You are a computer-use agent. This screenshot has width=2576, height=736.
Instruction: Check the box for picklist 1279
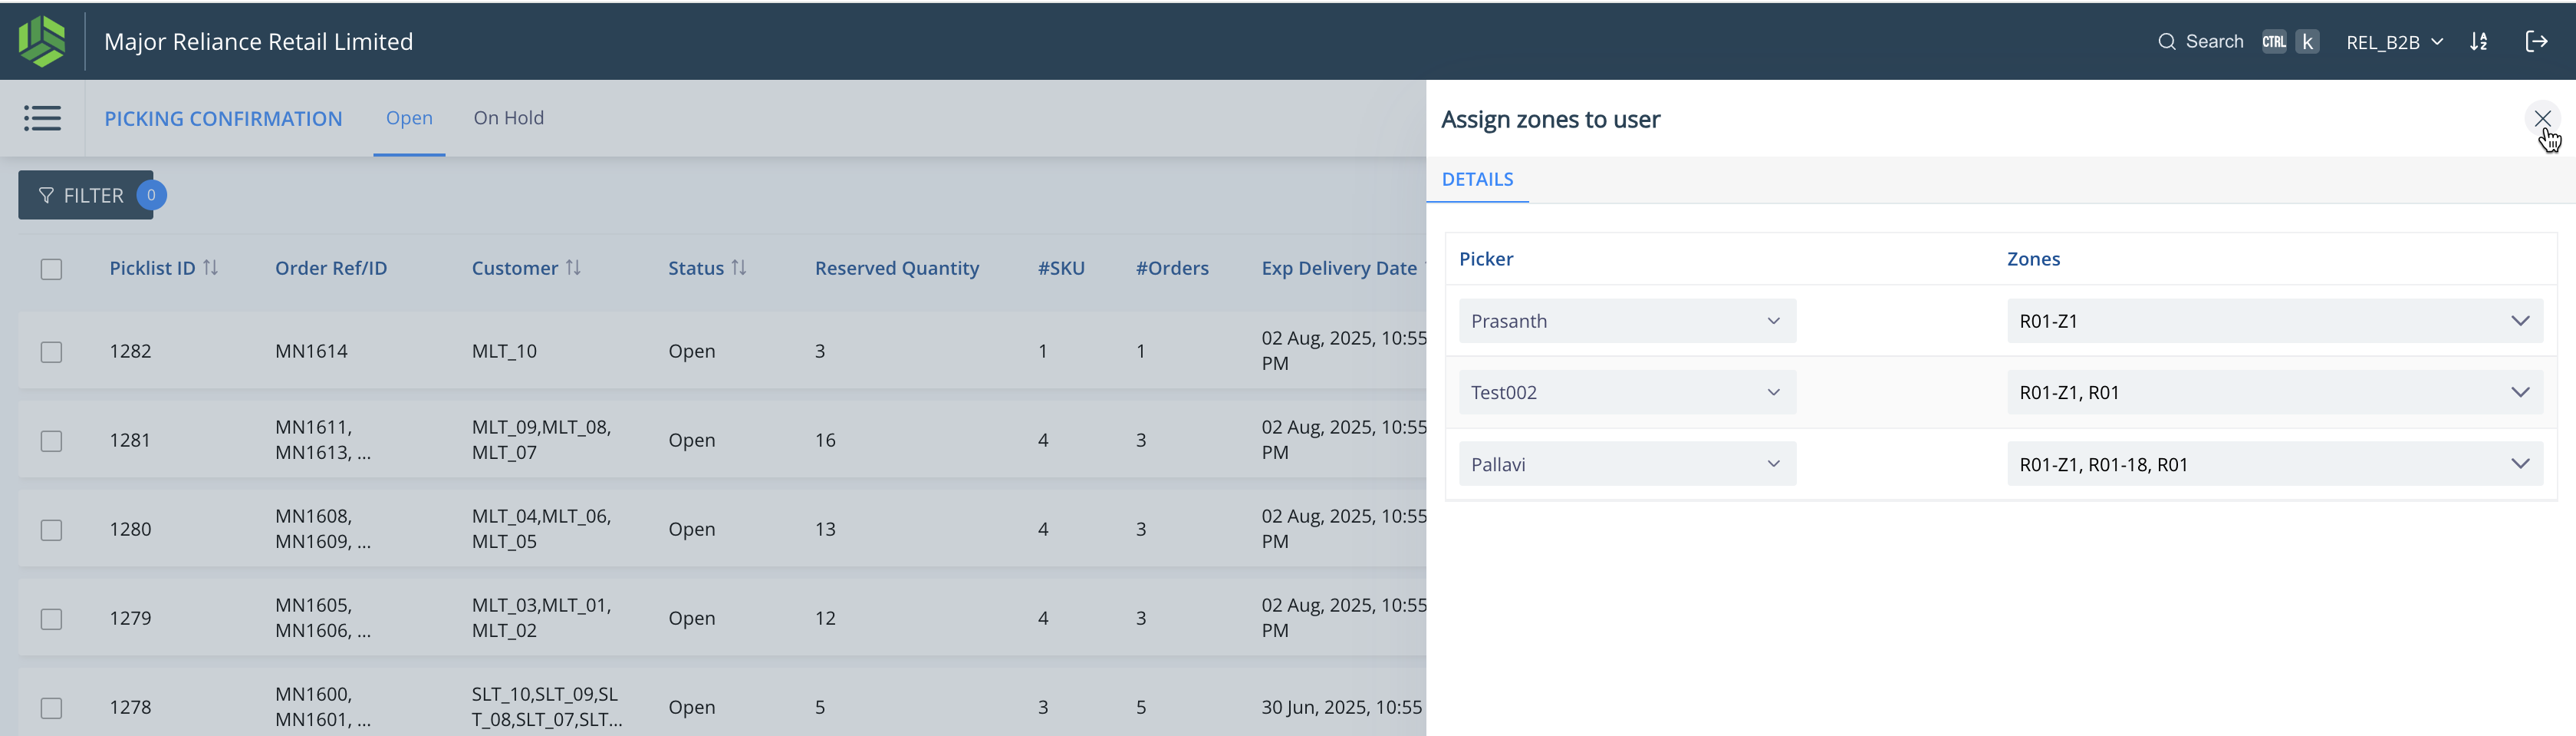[x=51, y=619]
